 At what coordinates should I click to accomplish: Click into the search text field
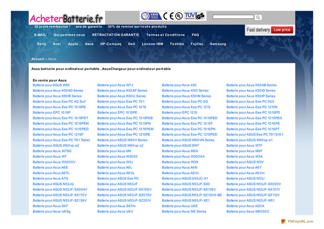(x=233, y=17)
